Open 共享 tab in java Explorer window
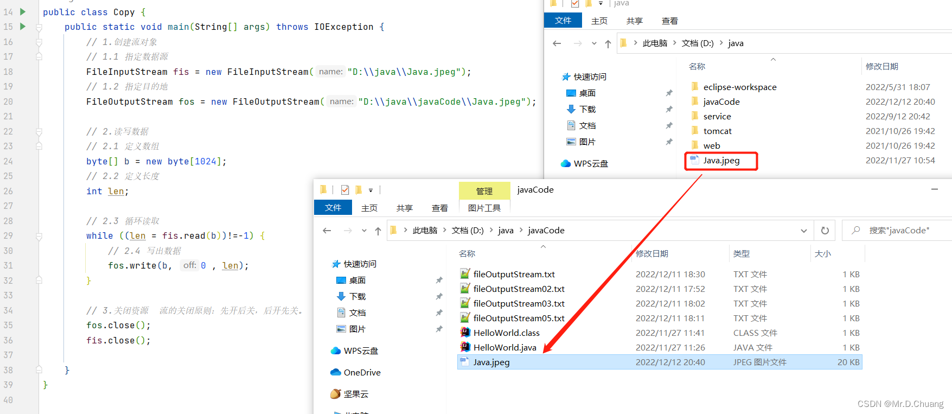The width and height of the screenshot is (952, 414). pyautogui.click(x=634, y=21)
